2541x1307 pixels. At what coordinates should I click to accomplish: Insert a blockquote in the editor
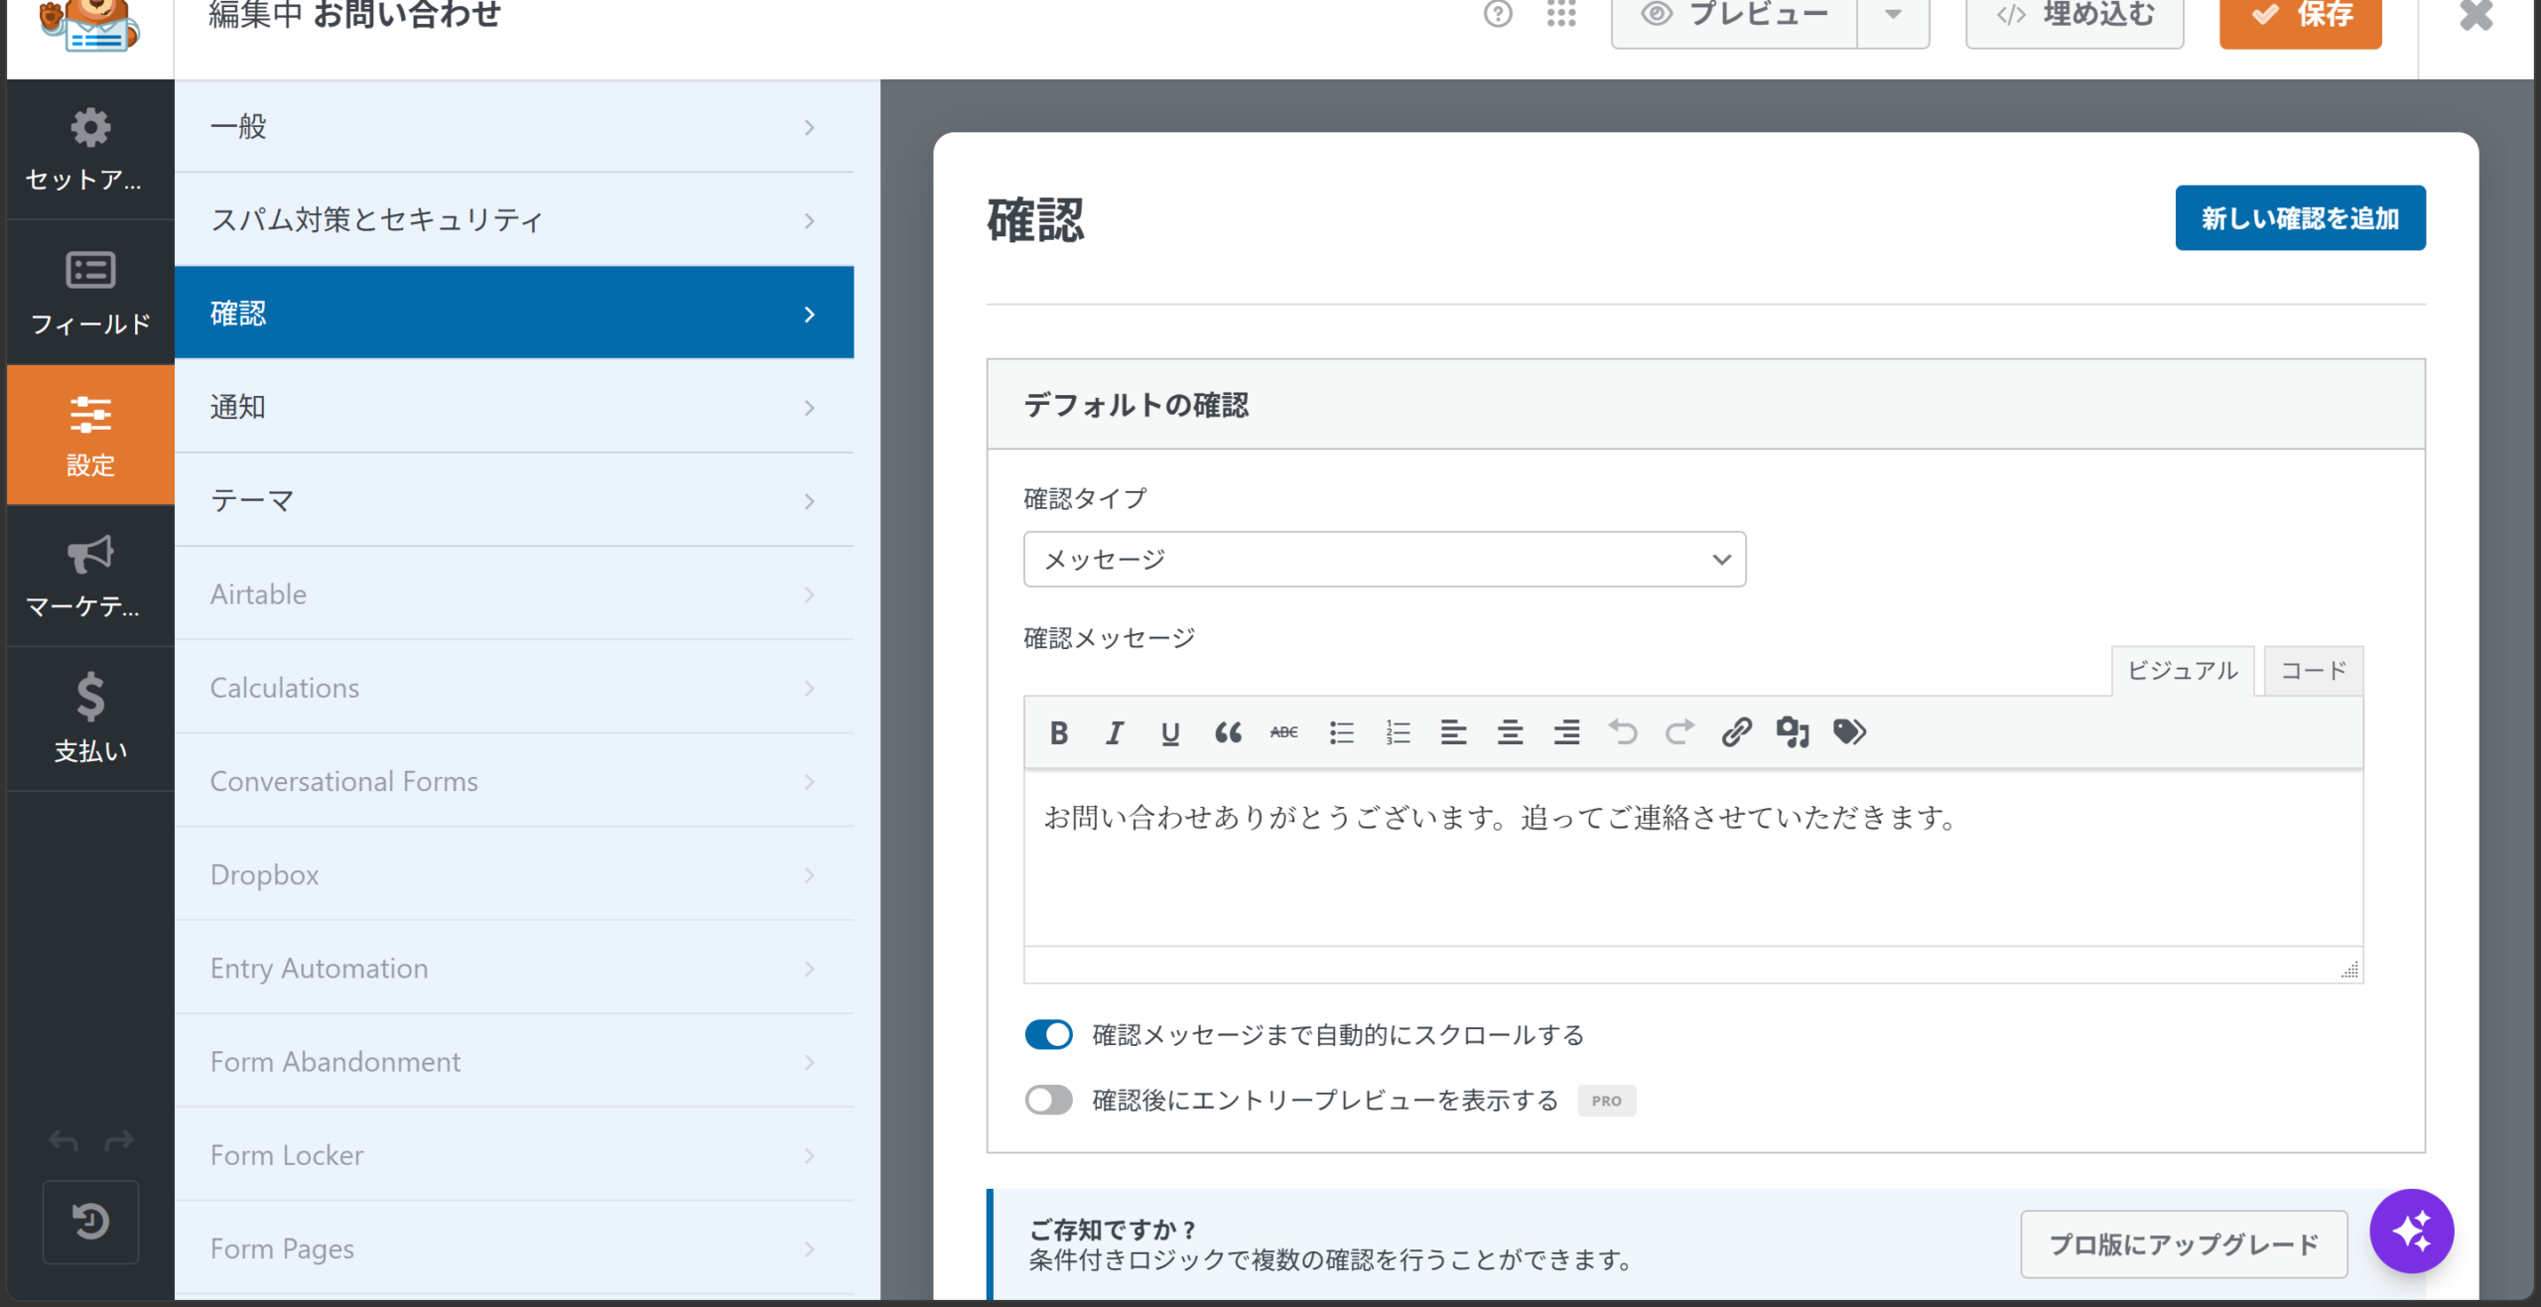click(x=1228, y=732)
